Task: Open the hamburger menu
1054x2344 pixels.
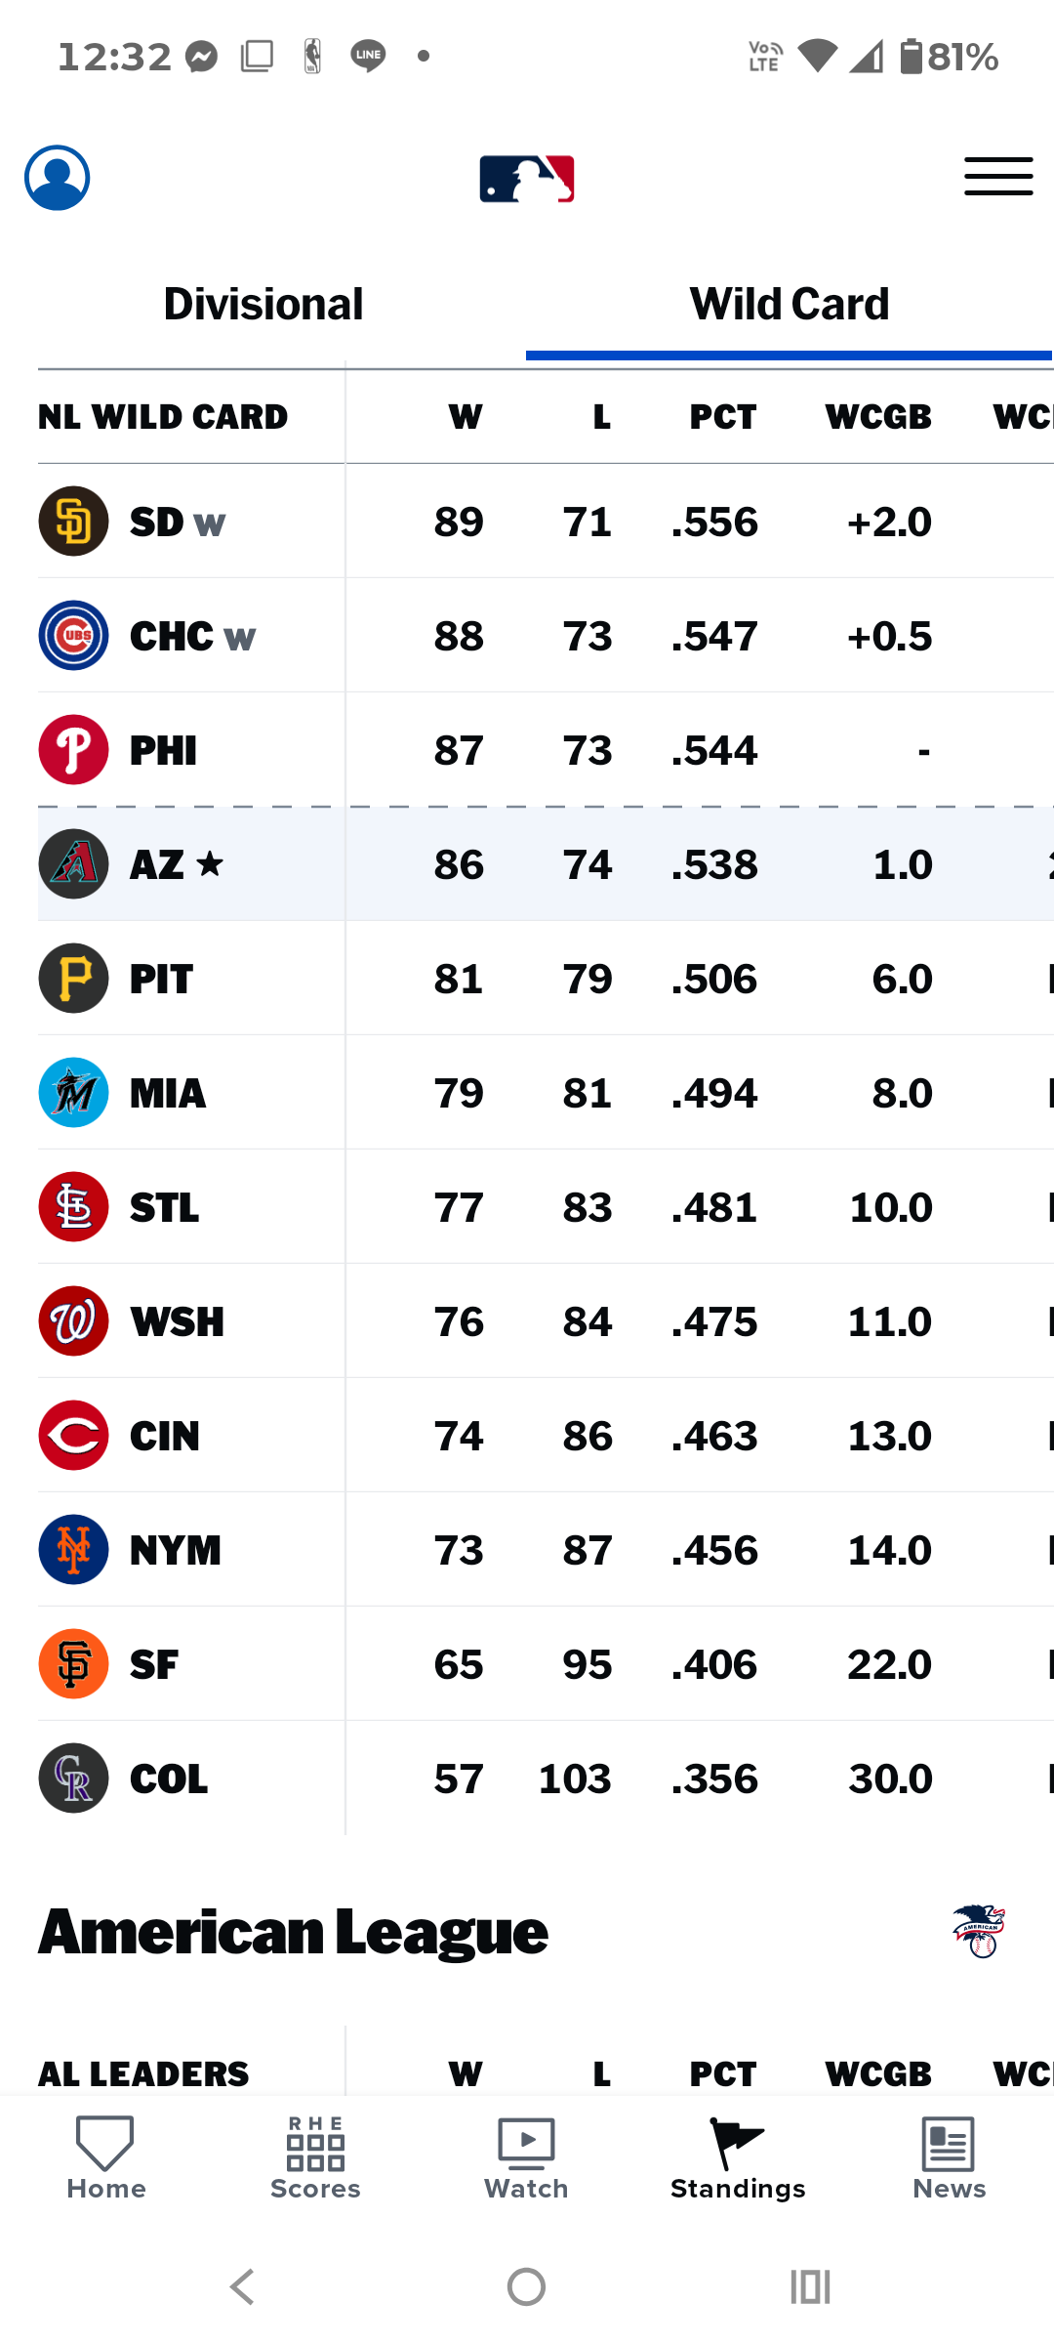Action: click(998, 178)
